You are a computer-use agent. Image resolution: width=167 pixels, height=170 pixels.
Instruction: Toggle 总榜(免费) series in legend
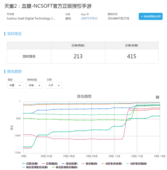(30, 164)
